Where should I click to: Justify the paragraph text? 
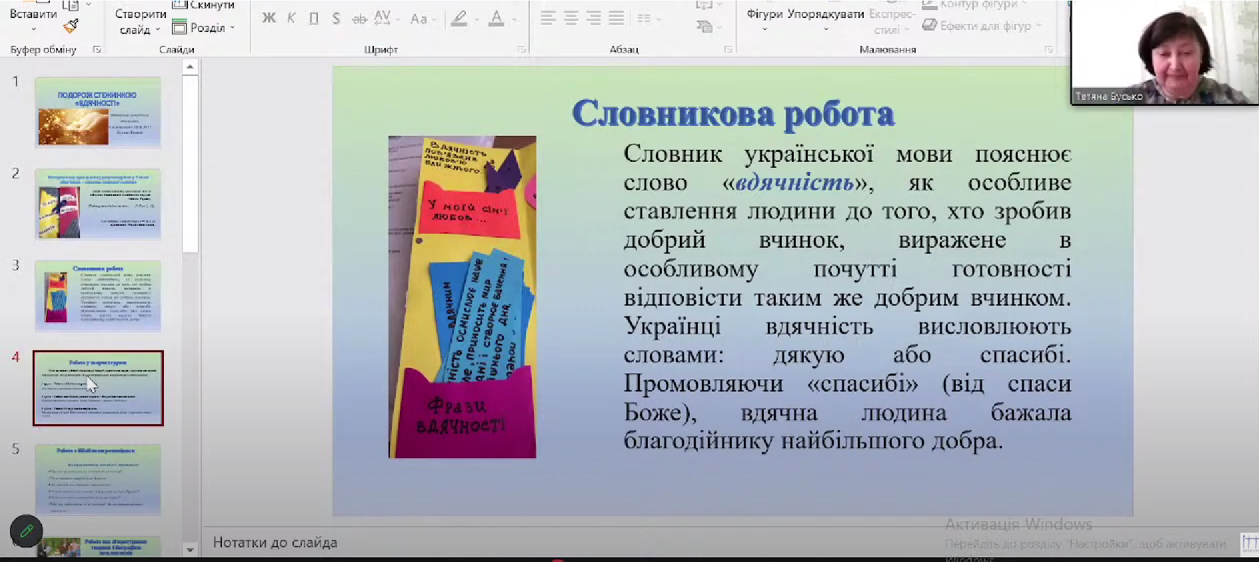point(617,18)
